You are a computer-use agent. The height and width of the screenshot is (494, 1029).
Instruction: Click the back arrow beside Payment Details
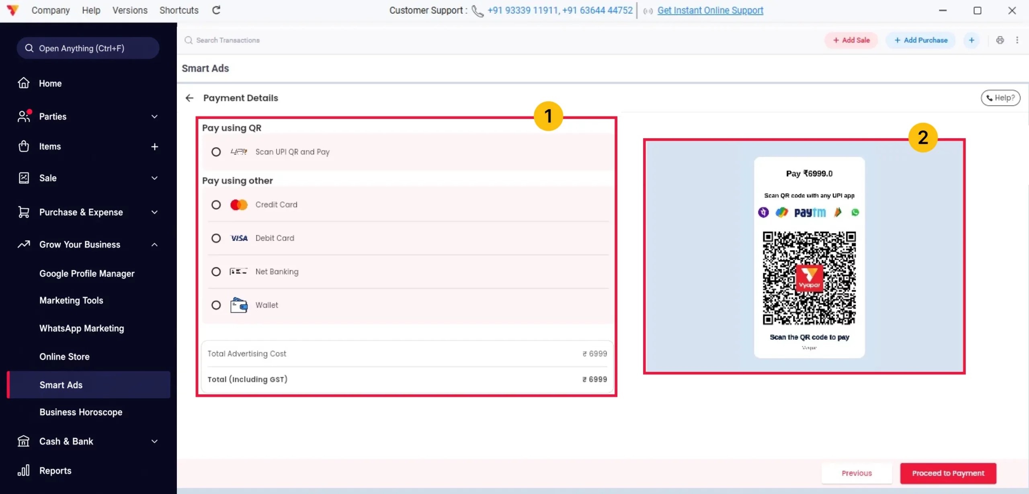(189, 98)
